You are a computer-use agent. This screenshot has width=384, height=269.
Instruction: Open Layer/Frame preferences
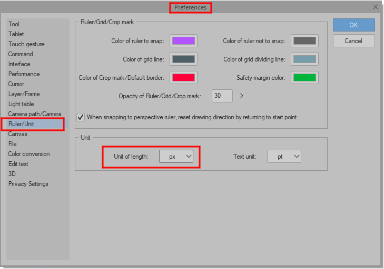[24, 95]
